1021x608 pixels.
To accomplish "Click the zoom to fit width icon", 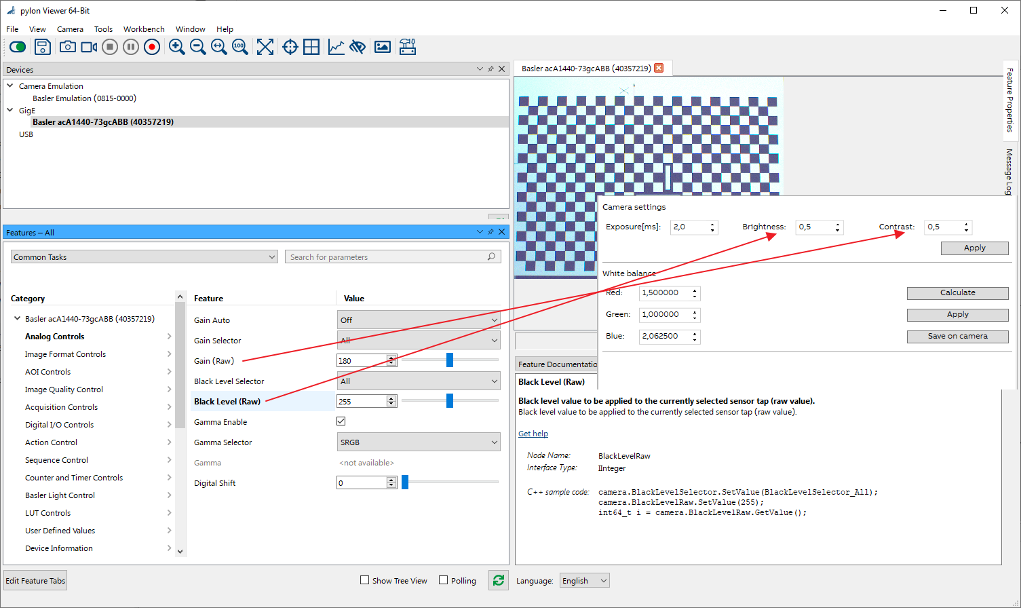I will point(219,47).
